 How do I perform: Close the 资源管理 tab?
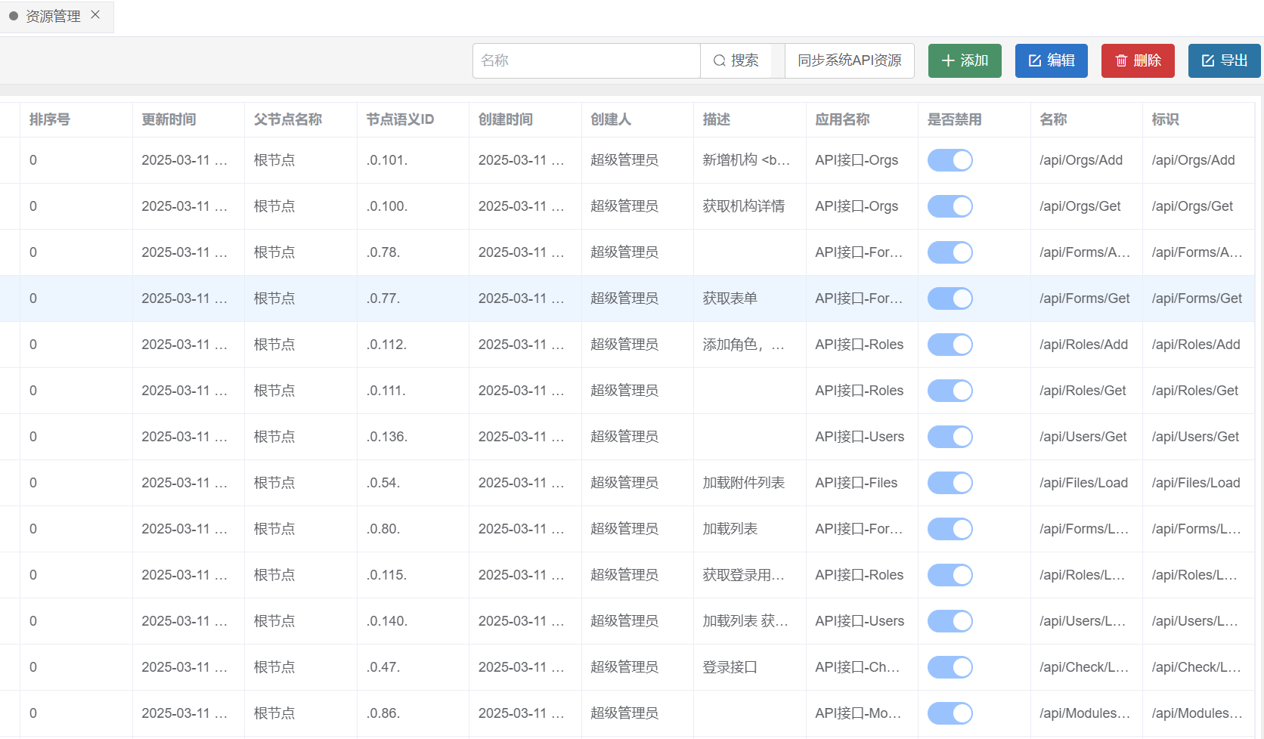pyautogui.click(x=95, y=14)
